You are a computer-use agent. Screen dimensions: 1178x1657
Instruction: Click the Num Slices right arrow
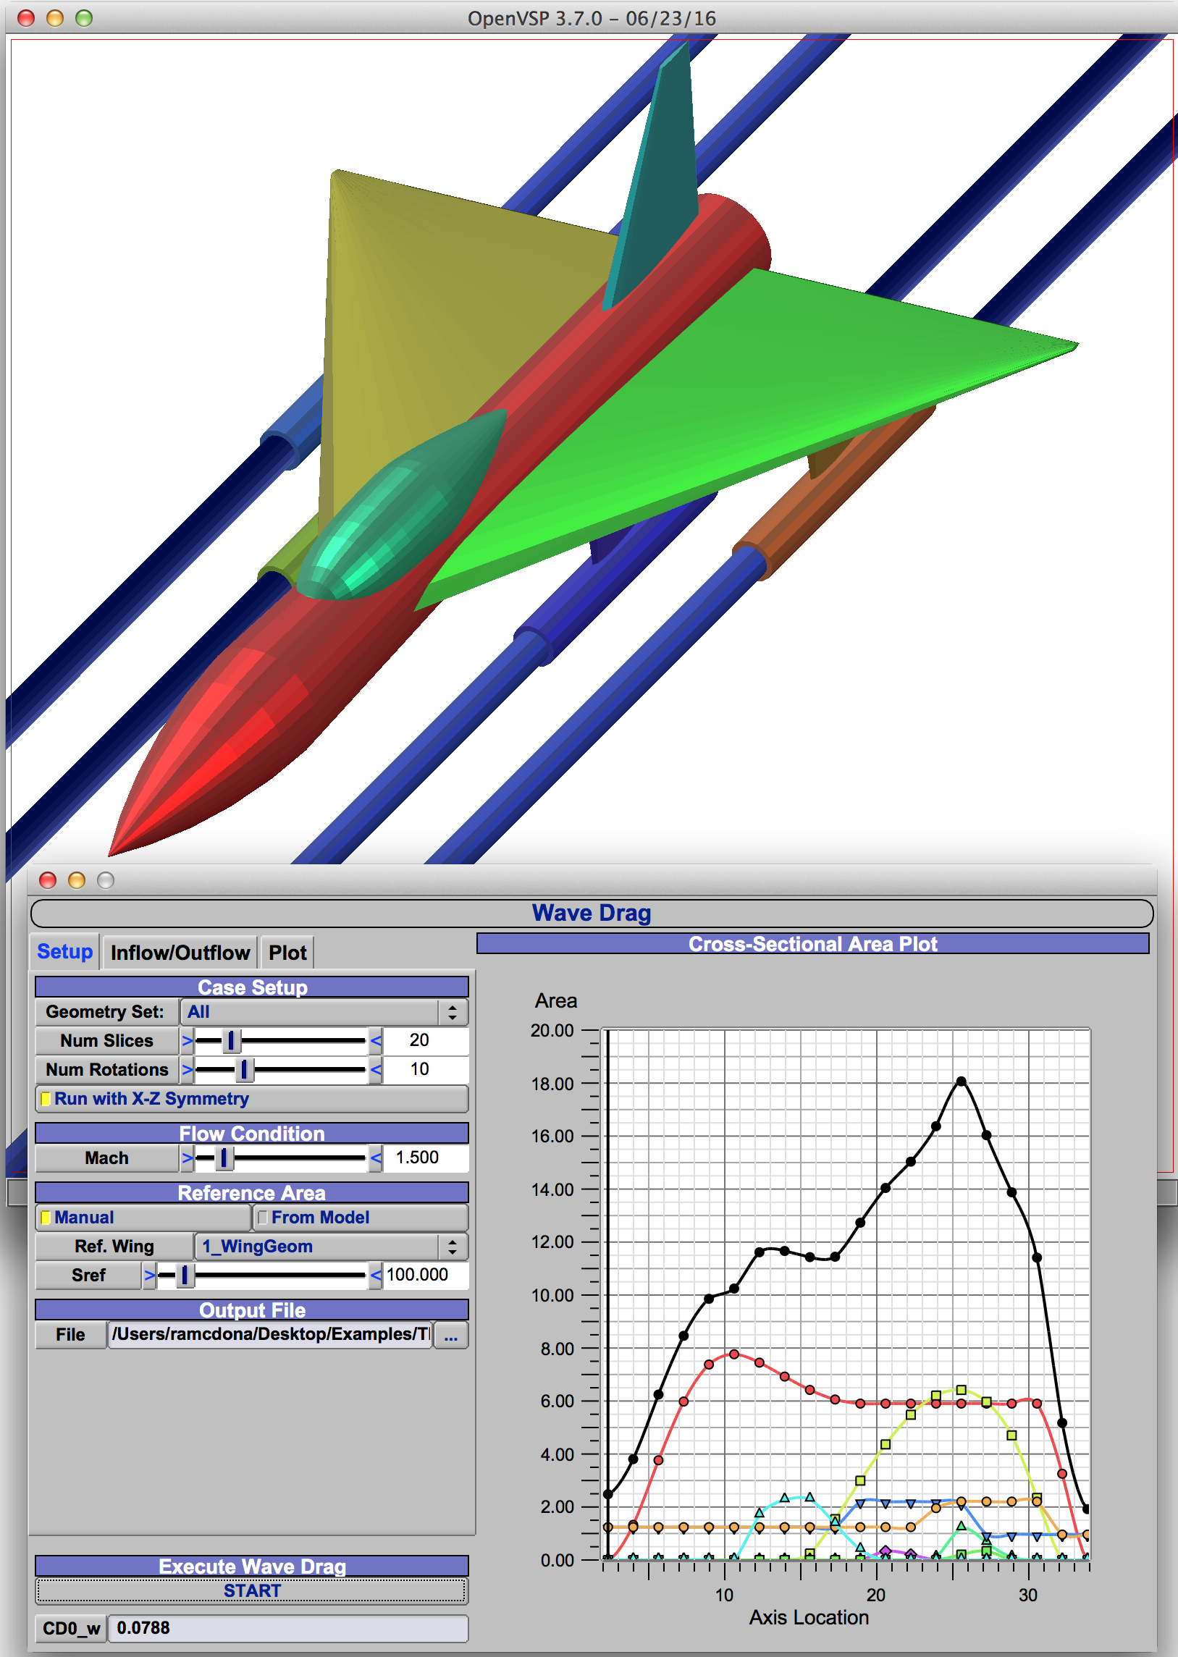376,1041
